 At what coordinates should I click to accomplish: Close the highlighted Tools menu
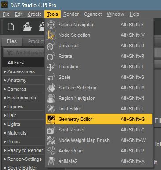tap(52, 14)
